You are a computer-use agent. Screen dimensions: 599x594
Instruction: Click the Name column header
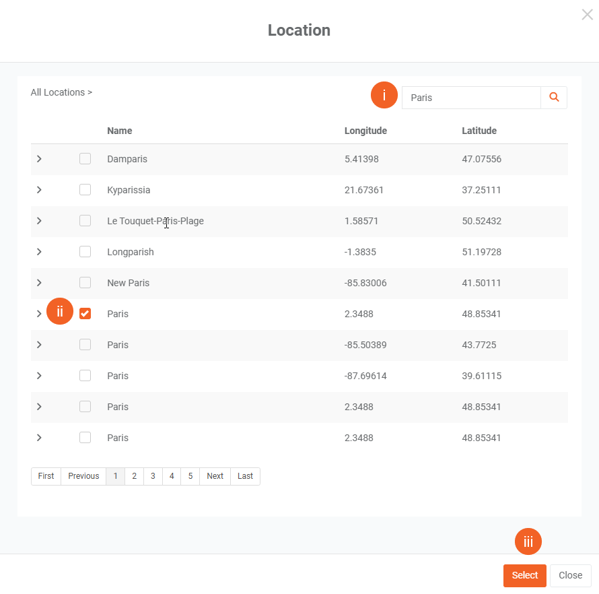(x=120, y=131)
